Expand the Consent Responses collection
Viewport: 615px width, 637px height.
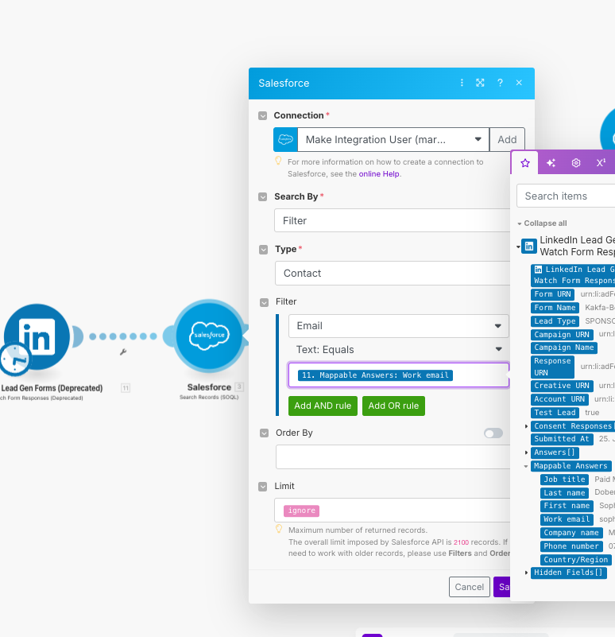(x=527, y=426)
